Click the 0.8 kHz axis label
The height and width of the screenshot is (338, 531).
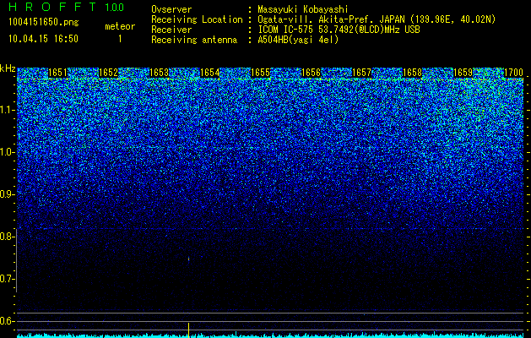tap(8, 237)
